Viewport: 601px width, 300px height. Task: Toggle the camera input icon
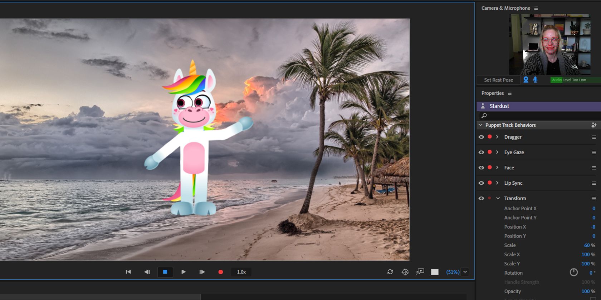(526, 80)
